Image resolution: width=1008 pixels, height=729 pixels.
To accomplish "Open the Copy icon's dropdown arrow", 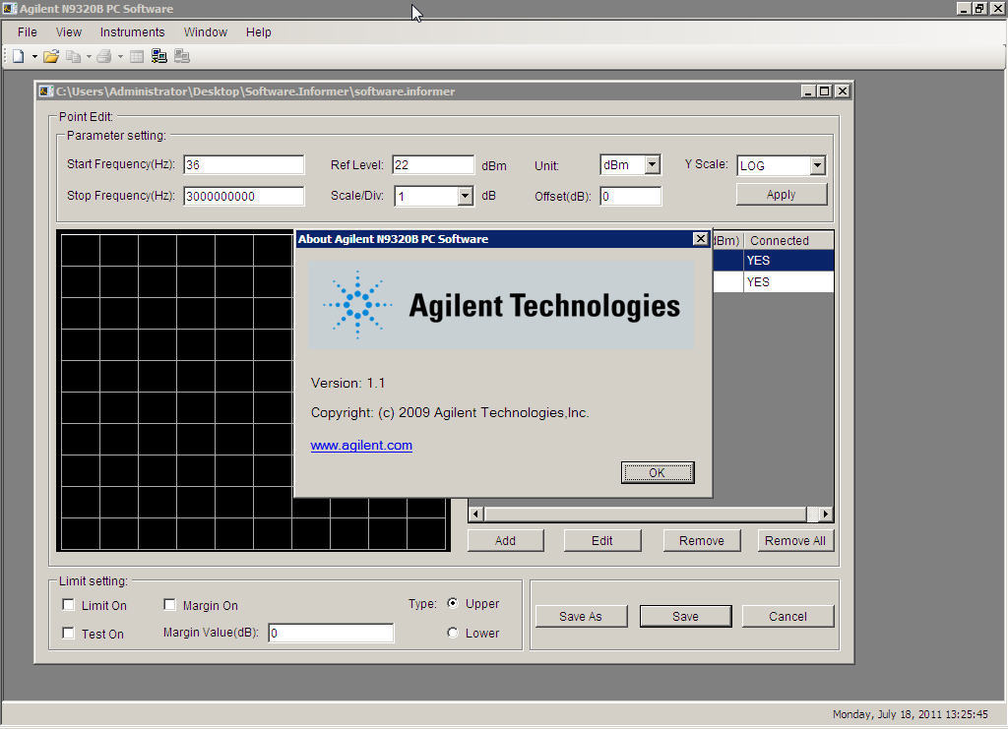I will (89, 56).
